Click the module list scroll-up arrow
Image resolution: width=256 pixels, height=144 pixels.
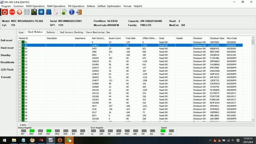tap(253, 38)
